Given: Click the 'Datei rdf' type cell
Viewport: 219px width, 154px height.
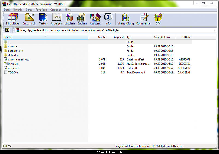Looking at the screenshot, I should [132, 68].
